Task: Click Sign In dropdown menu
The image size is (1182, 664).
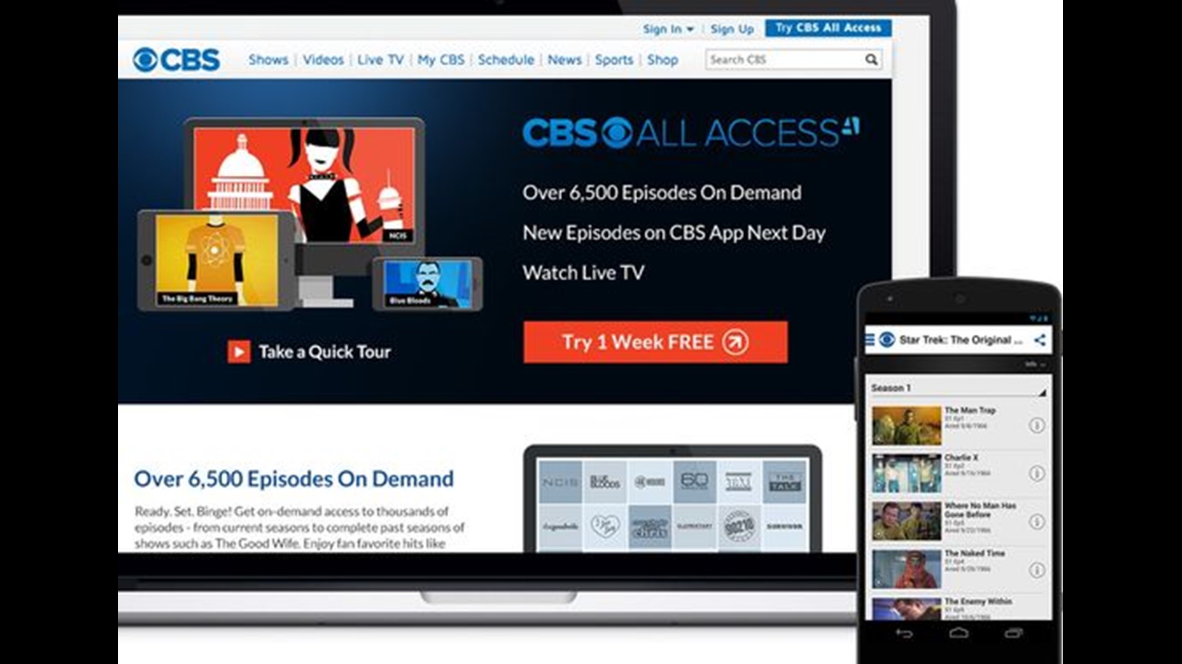Action: [667, 28]
